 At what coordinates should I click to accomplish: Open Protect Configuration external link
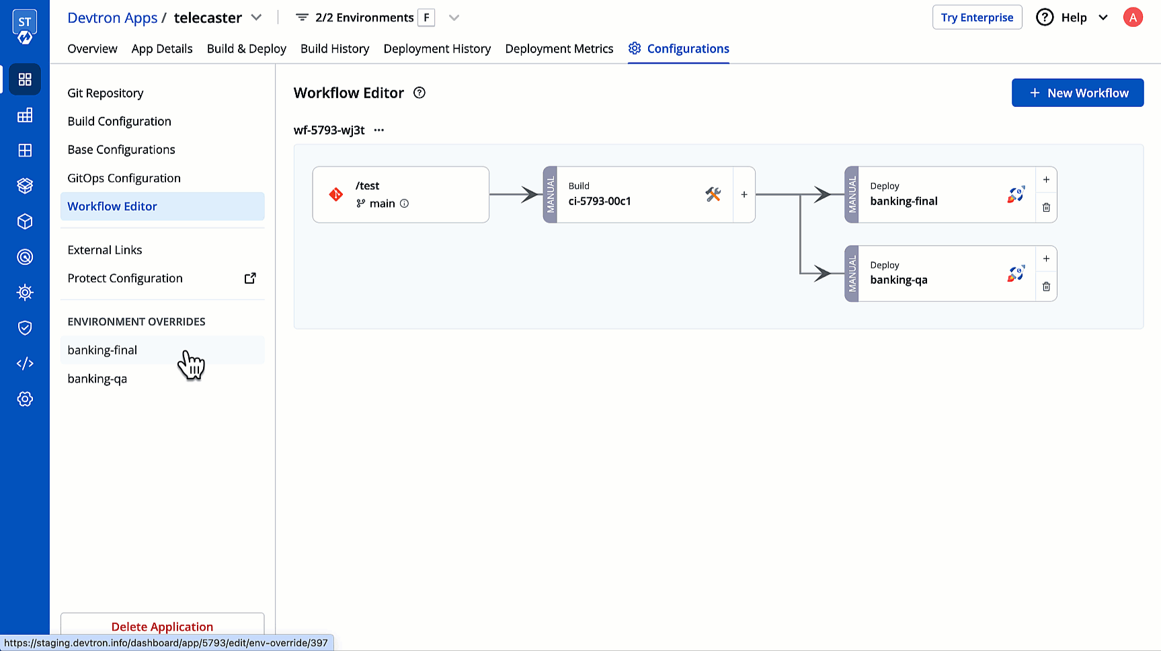[249, 278]
